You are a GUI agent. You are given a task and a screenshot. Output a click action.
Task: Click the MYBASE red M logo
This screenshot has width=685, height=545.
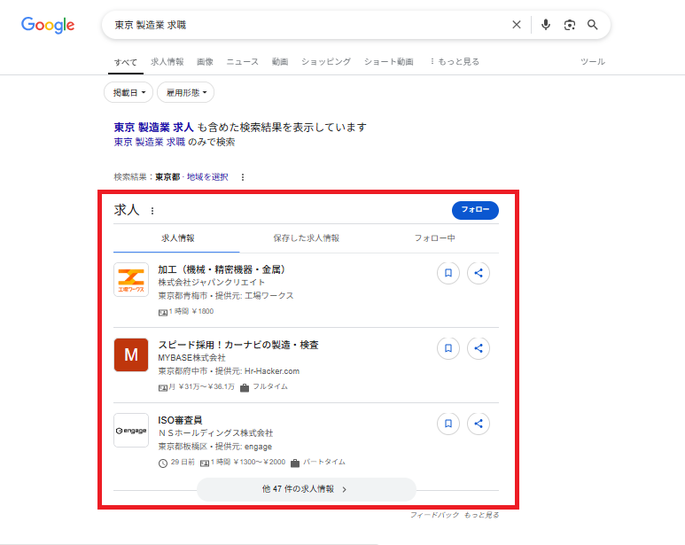pyautogui.click(x=131, y=354)
